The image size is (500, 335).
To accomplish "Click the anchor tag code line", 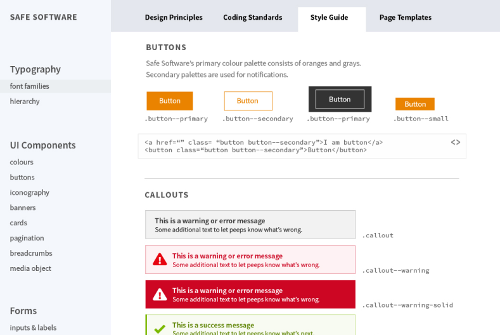I will [264, 142].
